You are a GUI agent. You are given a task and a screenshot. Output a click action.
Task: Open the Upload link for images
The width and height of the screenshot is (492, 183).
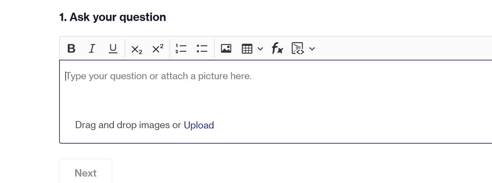(x=199, y=125)
